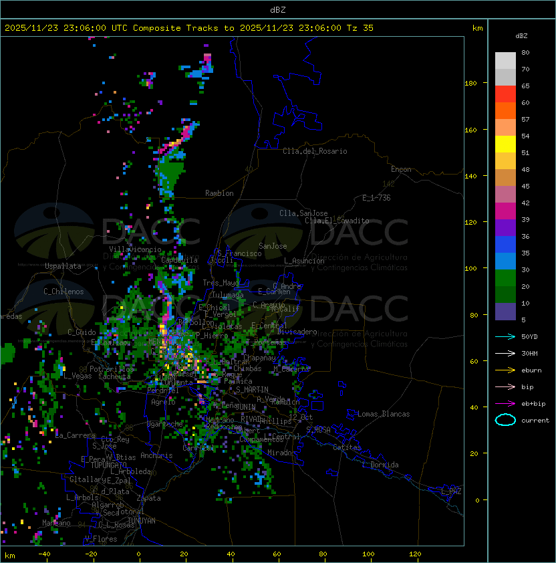
Task: Click the Zapata map label
Action: [148, 498]
